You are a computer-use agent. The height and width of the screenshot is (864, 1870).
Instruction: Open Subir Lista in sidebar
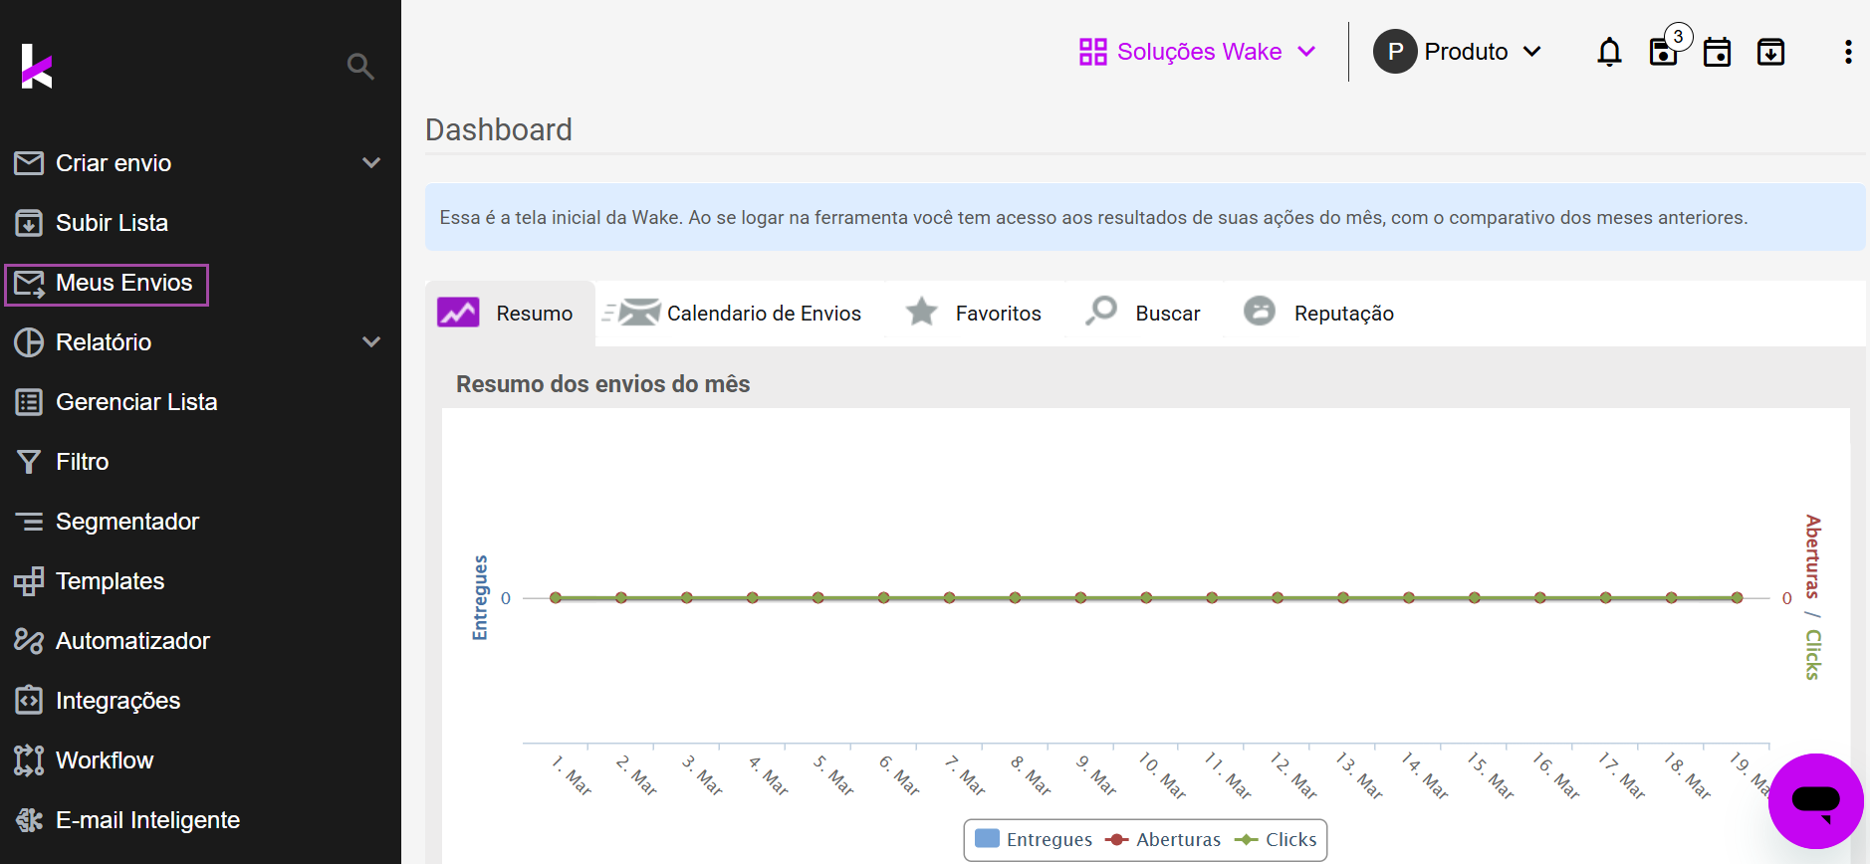coord(112,223)
